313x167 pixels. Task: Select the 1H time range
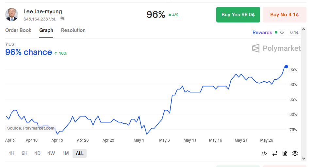point(11,153)
